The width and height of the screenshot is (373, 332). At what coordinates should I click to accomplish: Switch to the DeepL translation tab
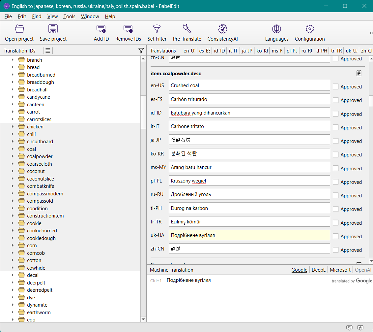coord(318,270)
